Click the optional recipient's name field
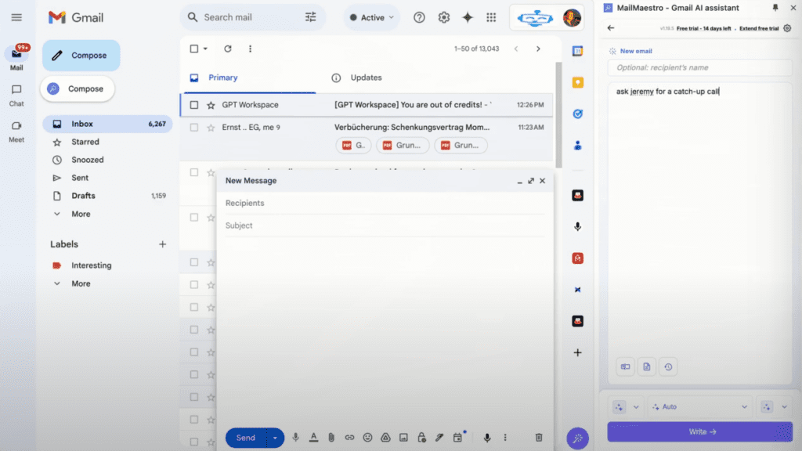This screenshot has width=802, height=451. (x=699, y=67)
